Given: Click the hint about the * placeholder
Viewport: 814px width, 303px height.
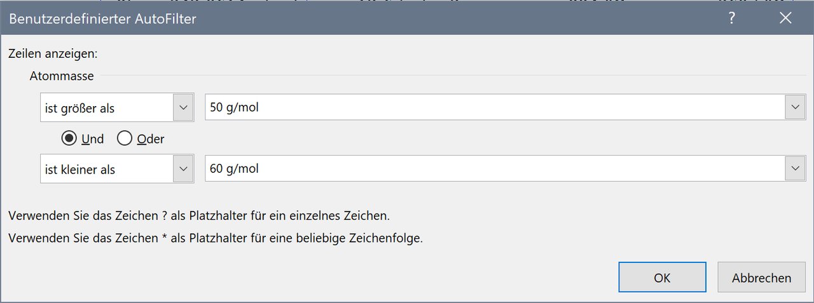Looking at the screenshot, I should tap(216, 239).
